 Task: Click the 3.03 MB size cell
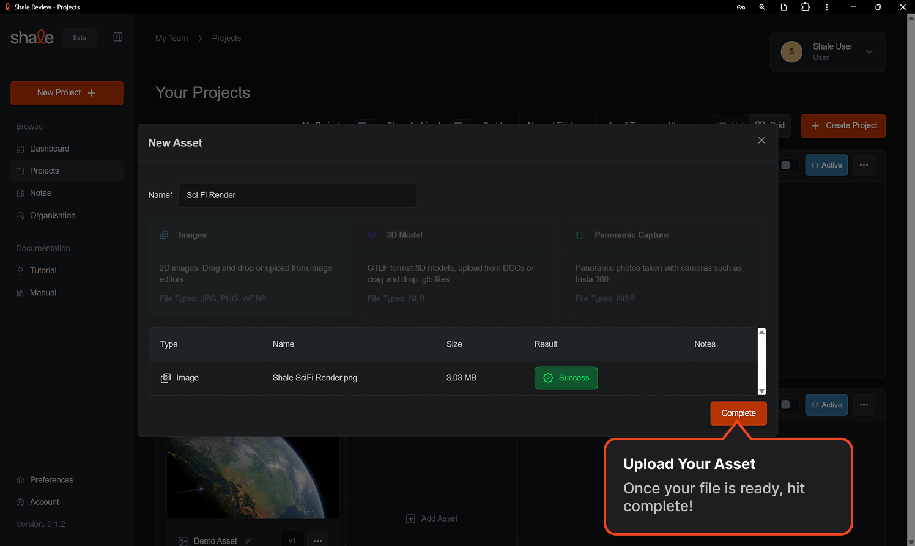461,378
